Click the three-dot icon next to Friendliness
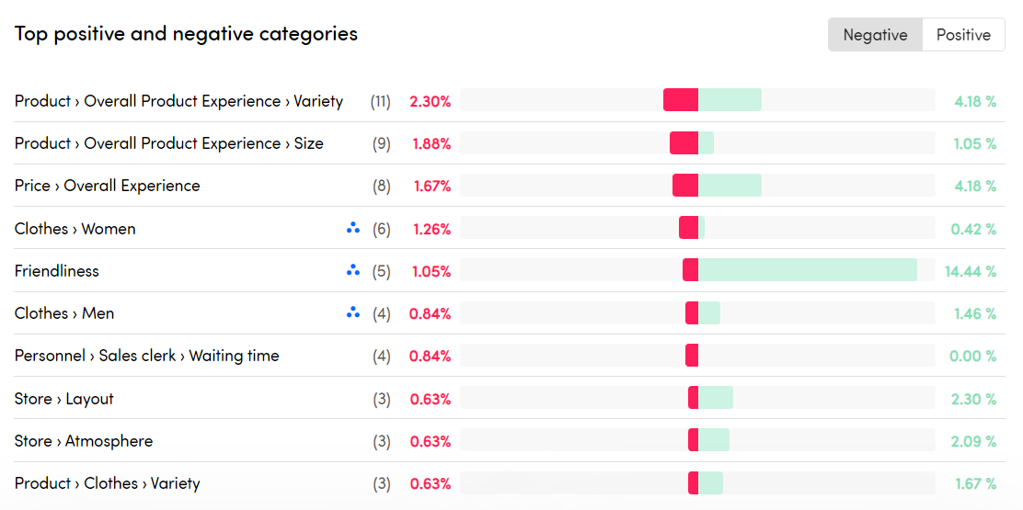Viewport: 1023px width, 510px height. tap(353, 271)
